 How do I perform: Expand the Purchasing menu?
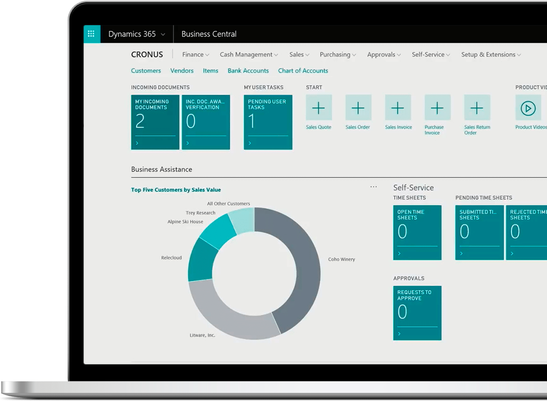(338, 54)
